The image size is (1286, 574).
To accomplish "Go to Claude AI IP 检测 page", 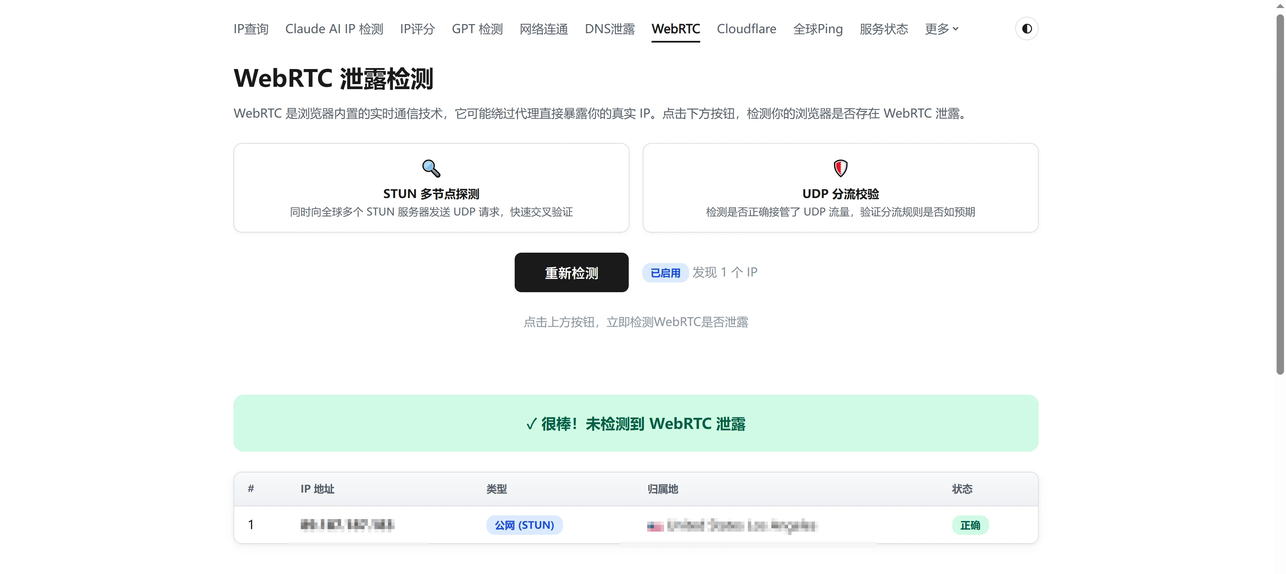I will click(334, 29).
